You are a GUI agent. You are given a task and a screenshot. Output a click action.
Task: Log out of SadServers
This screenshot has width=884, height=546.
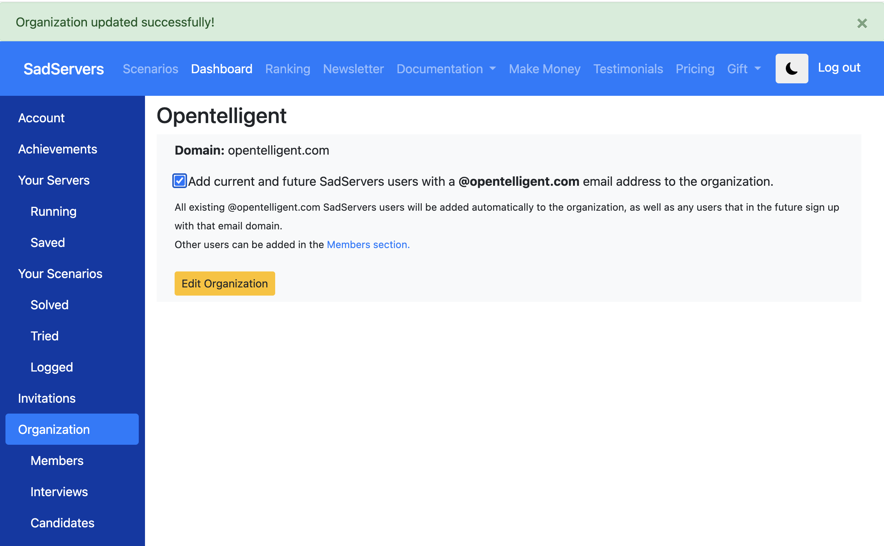839,68
